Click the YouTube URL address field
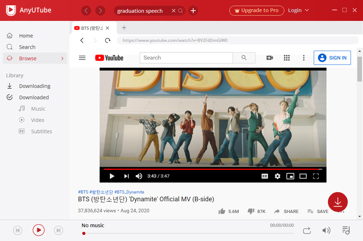 [x=238, y=40]
